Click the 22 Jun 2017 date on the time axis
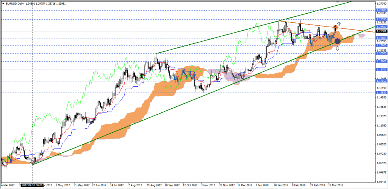Viewport: 388px width, 189px height. pos(99,185)
